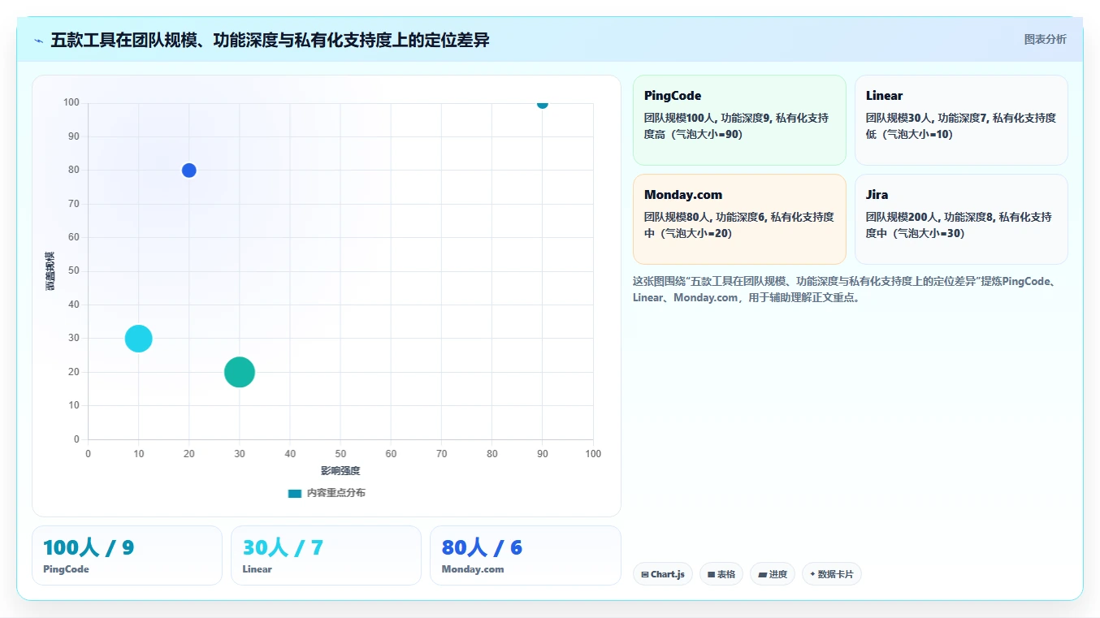Click the 内容重点分布 legend label

336,493
